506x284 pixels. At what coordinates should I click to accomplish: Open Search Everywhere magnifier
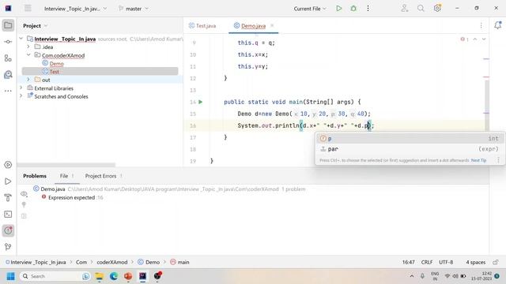(421, 9)
